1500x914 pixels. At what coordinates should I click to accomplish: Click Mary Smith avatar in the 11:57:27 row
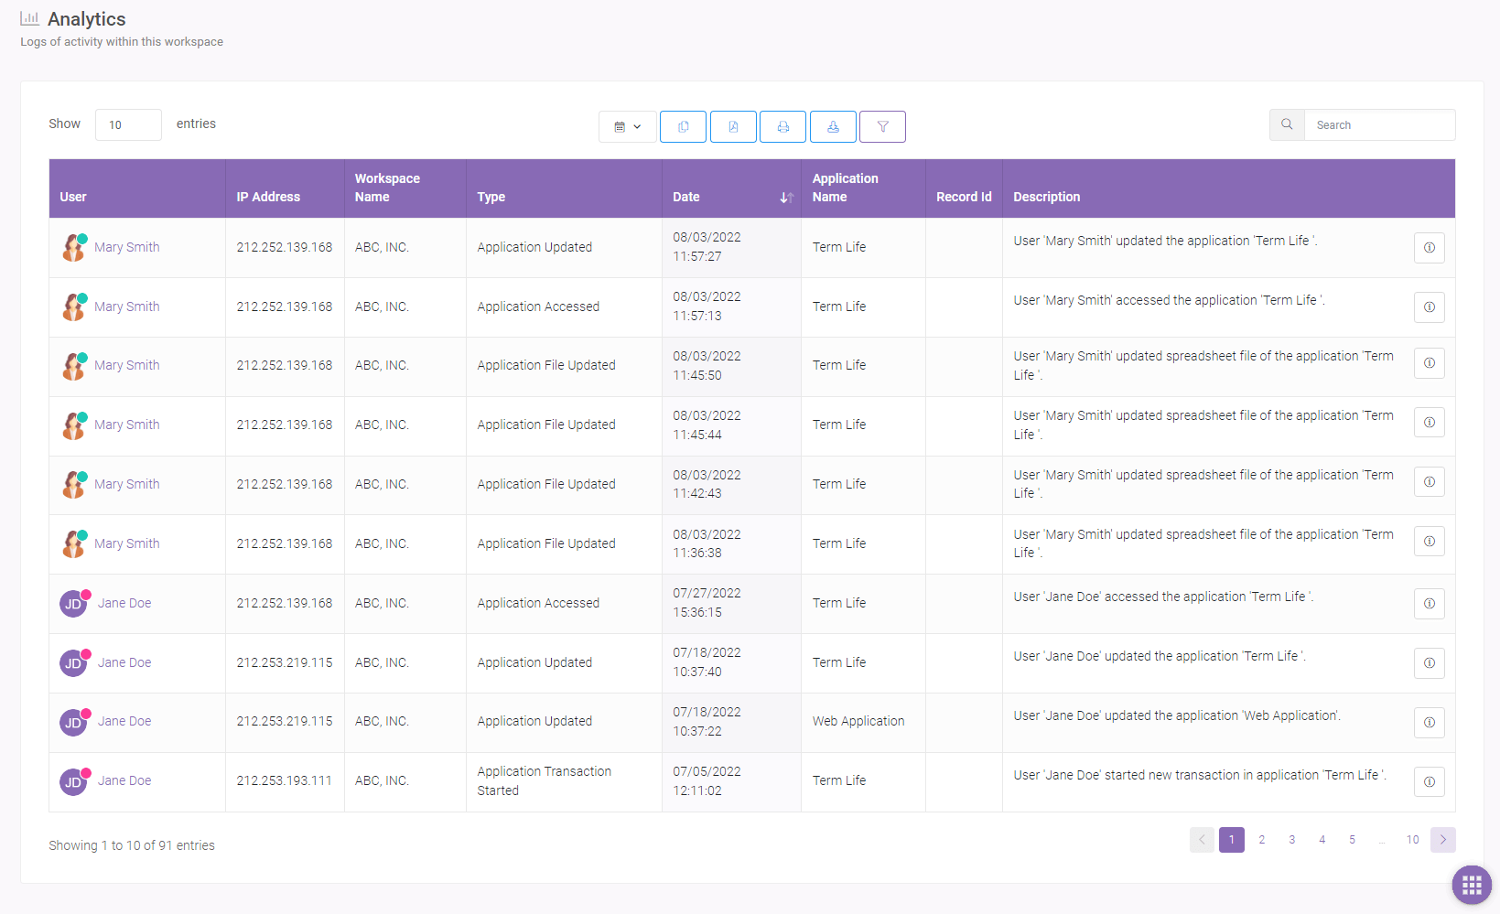(x=73, y=248)
